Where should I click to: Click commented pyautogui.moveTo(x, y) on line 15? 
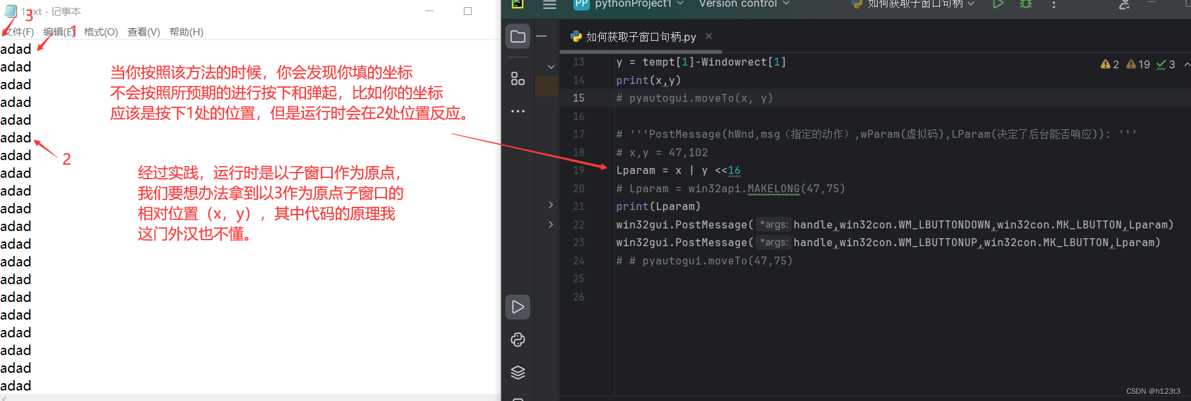[694, 98]
